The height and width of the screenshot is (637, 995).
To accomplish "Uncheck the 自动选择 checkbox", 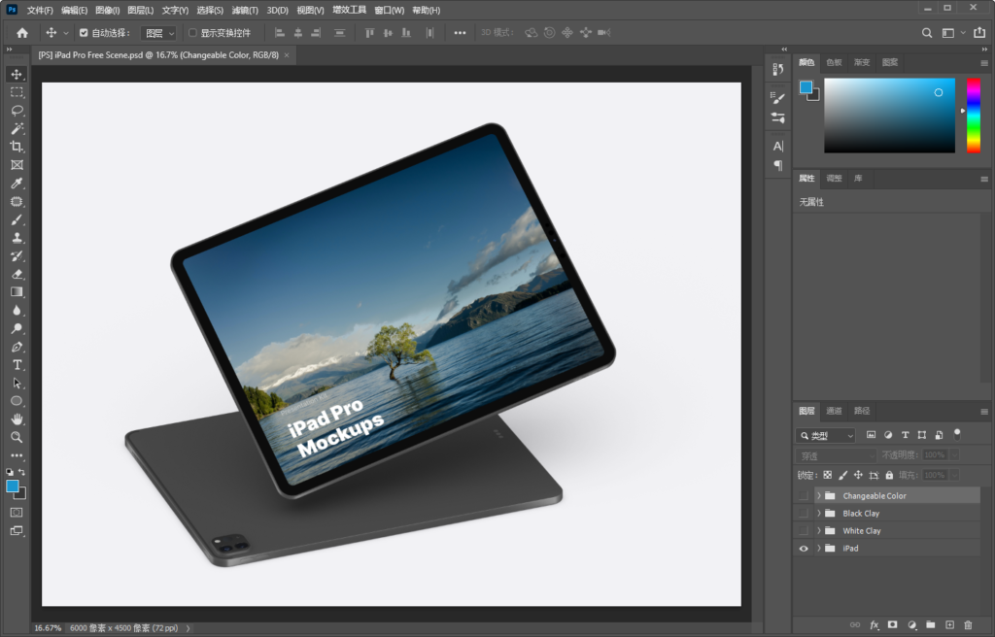I will [x=84, y=33].
